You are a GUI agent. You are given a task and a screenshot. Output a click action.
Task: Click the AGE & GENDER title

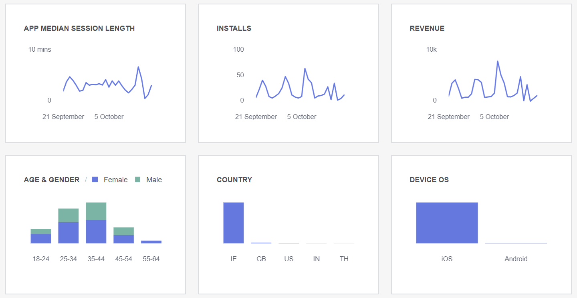[x=52, y=180]
